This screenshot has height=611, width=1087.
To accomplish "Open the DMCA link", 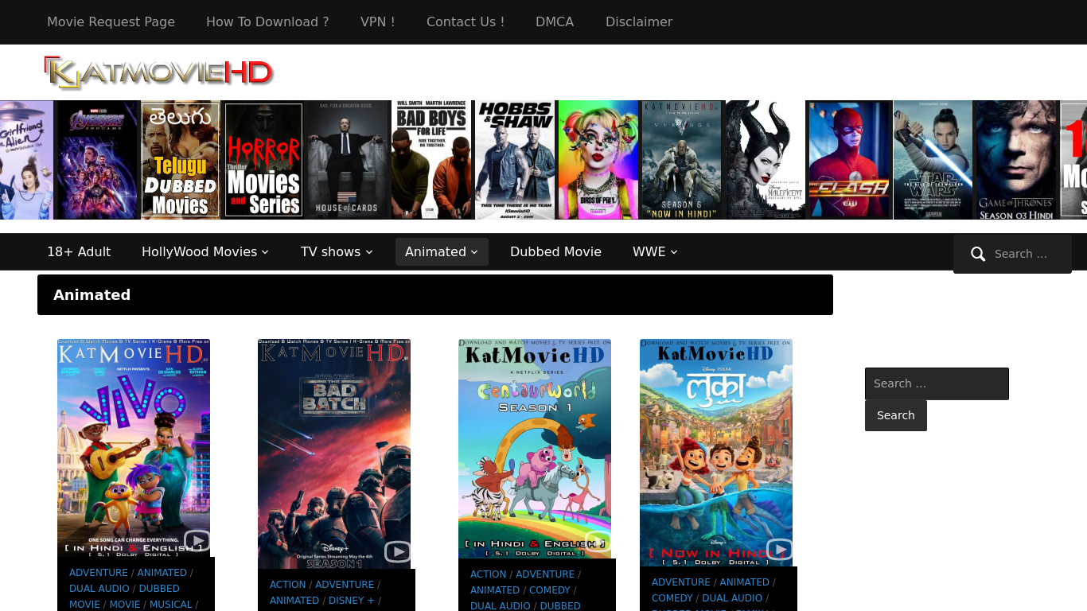I will (555, 21).
